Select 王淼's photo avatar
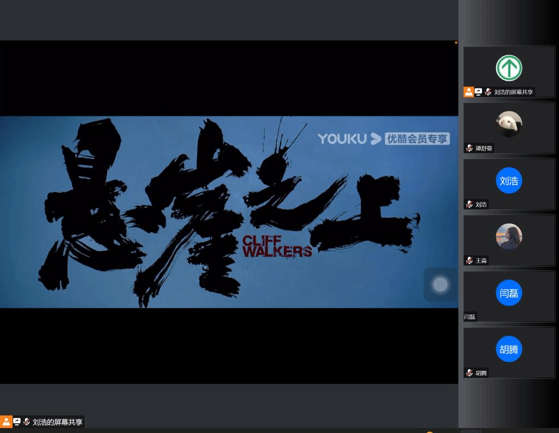The width and height of the screenshot is (559, 433). 509,237
